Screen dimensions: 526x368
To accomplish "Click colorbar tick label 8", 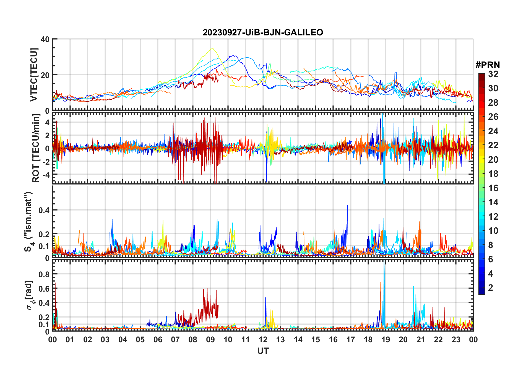I will coord(491,245).
